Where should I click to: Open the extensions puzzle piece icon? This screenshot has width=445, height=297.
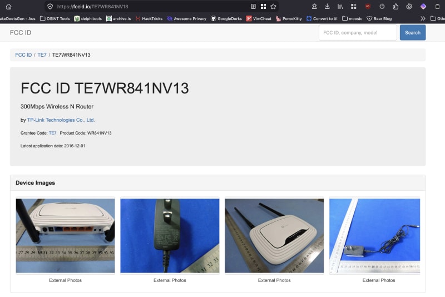coord(395,6)
